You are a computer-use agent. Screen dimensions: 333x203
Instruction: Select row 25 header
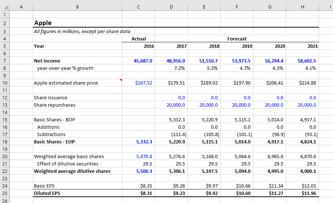5,193
